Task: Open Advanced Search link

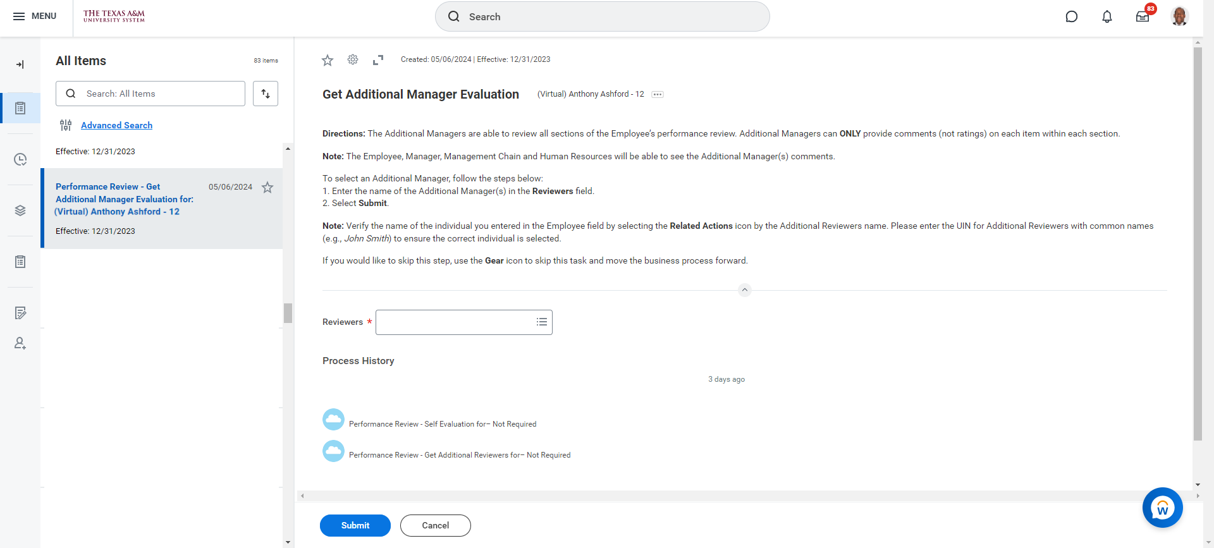Action: [x=116, y=125]
